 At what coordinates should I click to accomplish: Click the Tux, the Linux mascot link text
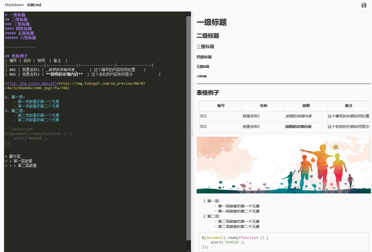(32, 83)
